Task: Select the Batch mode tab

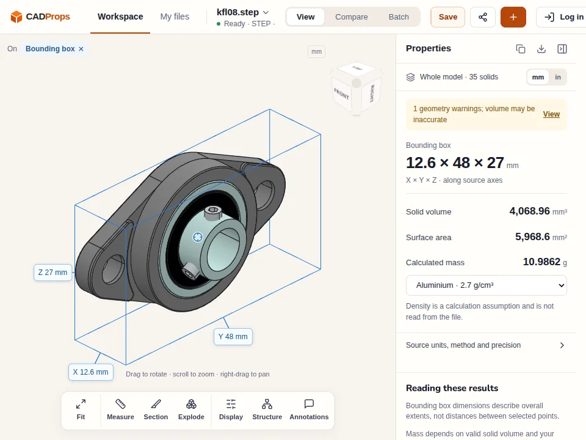Action: pyautogui.click(x=399, y=17)
